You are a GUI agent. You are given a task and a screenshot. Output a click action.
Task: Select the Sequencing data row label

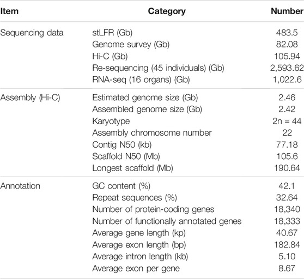pos(32,33)
